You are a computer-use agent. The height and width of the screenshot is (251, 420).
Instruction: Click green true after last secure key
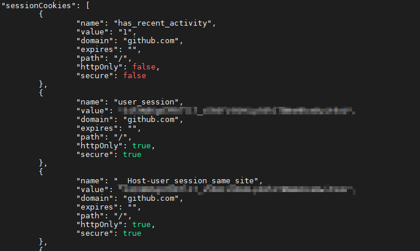pos(132,233)
